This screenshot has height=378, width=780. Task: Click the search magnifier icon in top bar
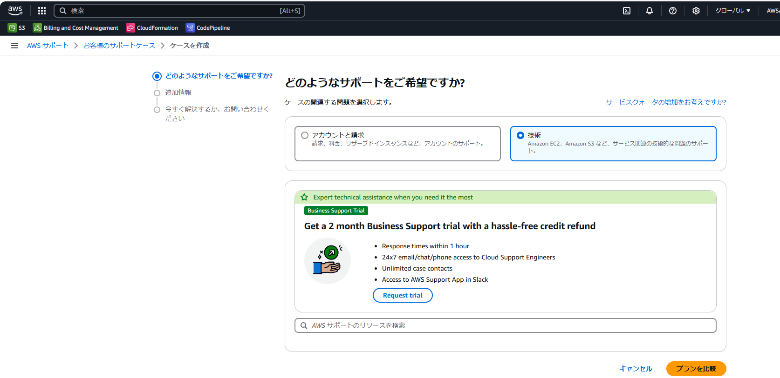(63, 11)
